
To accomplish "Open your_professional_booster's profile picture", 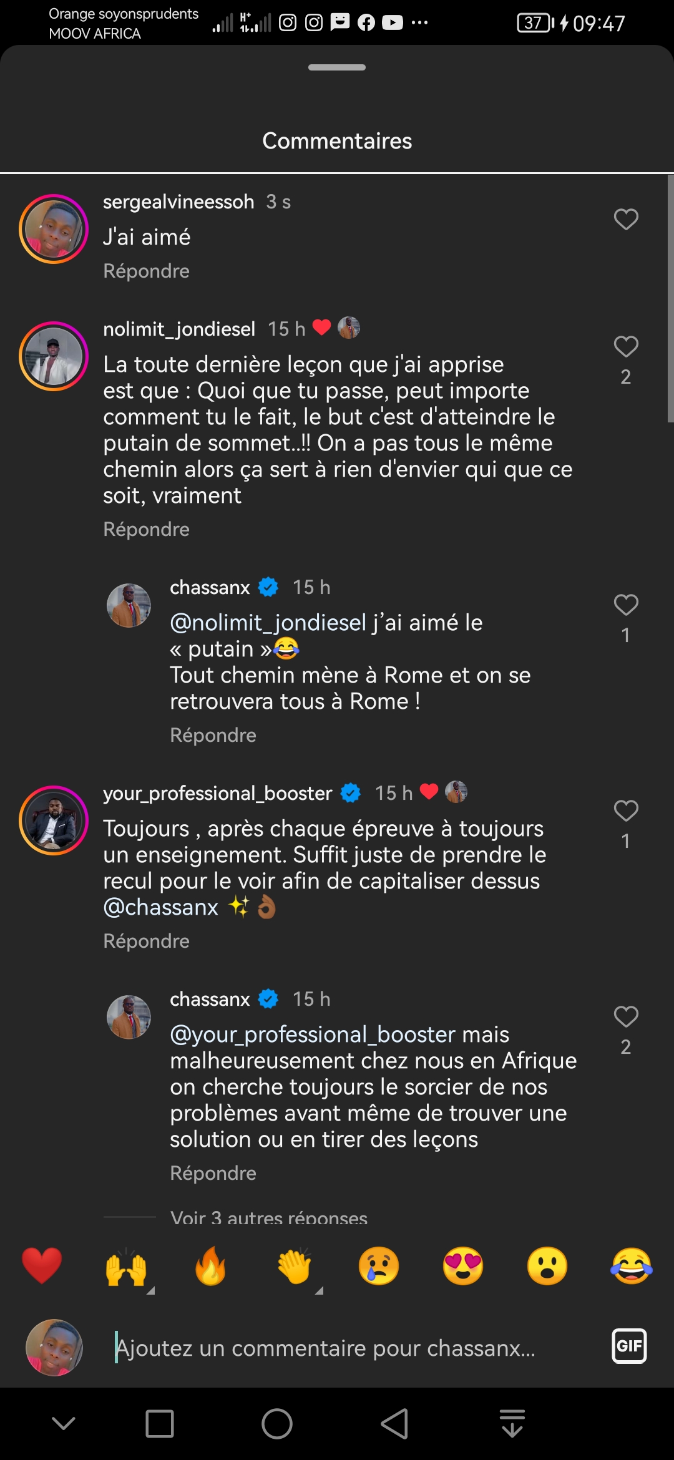I will 54,820.
